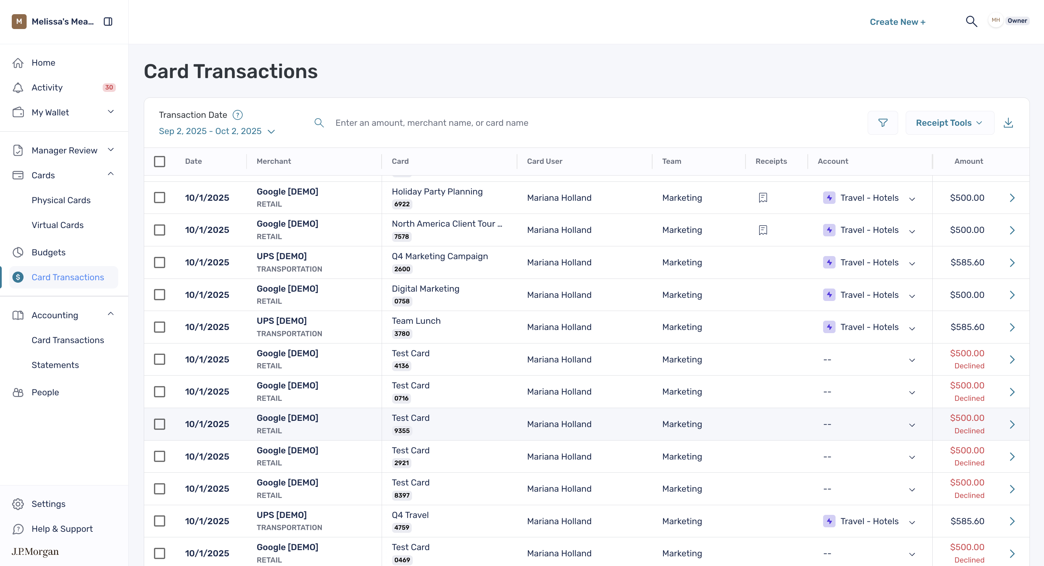Click Create New + link
Viewport: 1044px width, 566px height.
point(897,22)
